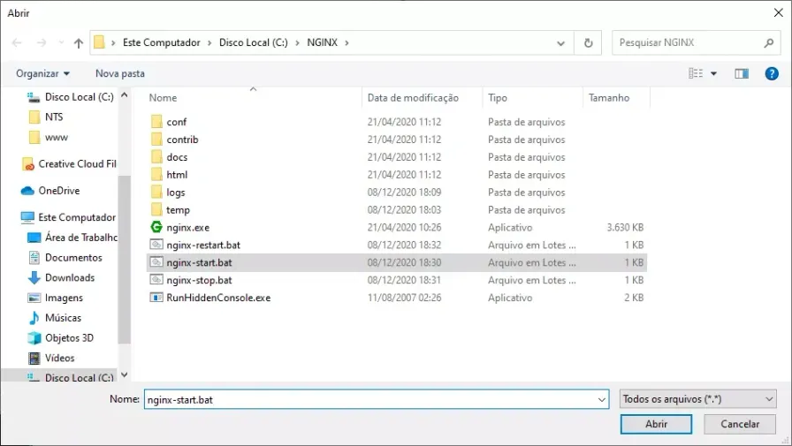Click the change view layout icon
This screenshot has width=792, height=446.
click(x=696, y=73)
